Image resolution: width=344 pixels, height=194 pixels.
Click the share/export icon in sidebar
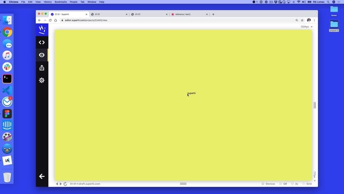click(x=42, y=67)
